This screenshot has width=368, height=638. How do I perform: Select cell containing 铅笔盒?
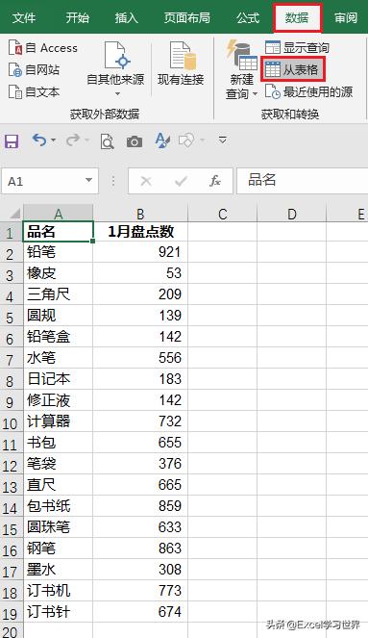tap(59, 337)
